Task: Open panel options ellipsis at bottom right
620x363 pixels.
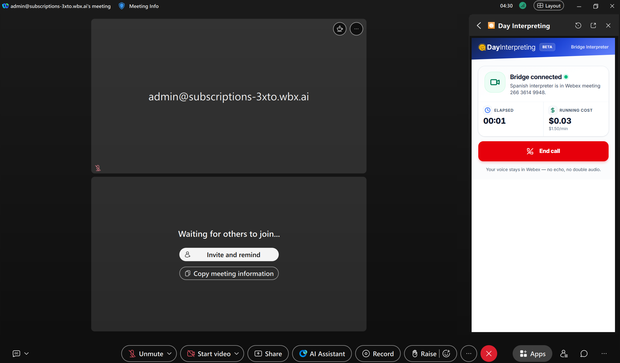Action: point(604,354)
